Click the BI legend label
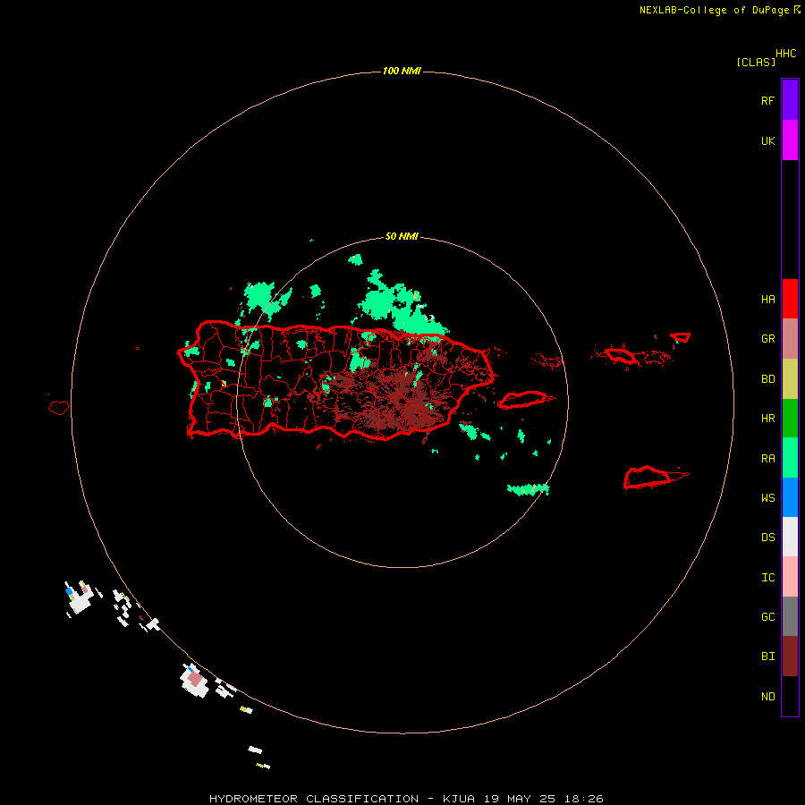 pos(767,657)
